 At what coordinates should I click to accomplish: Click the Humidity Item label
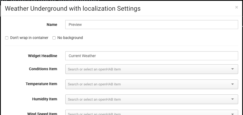(x=45, y=99)
